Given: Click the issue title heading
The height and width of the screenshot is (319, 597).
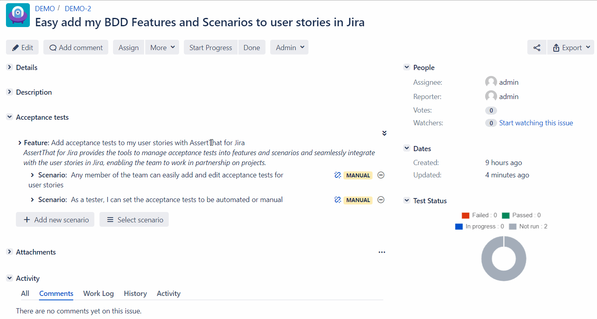Looking at the screenshot, I should tap(200, 22).
